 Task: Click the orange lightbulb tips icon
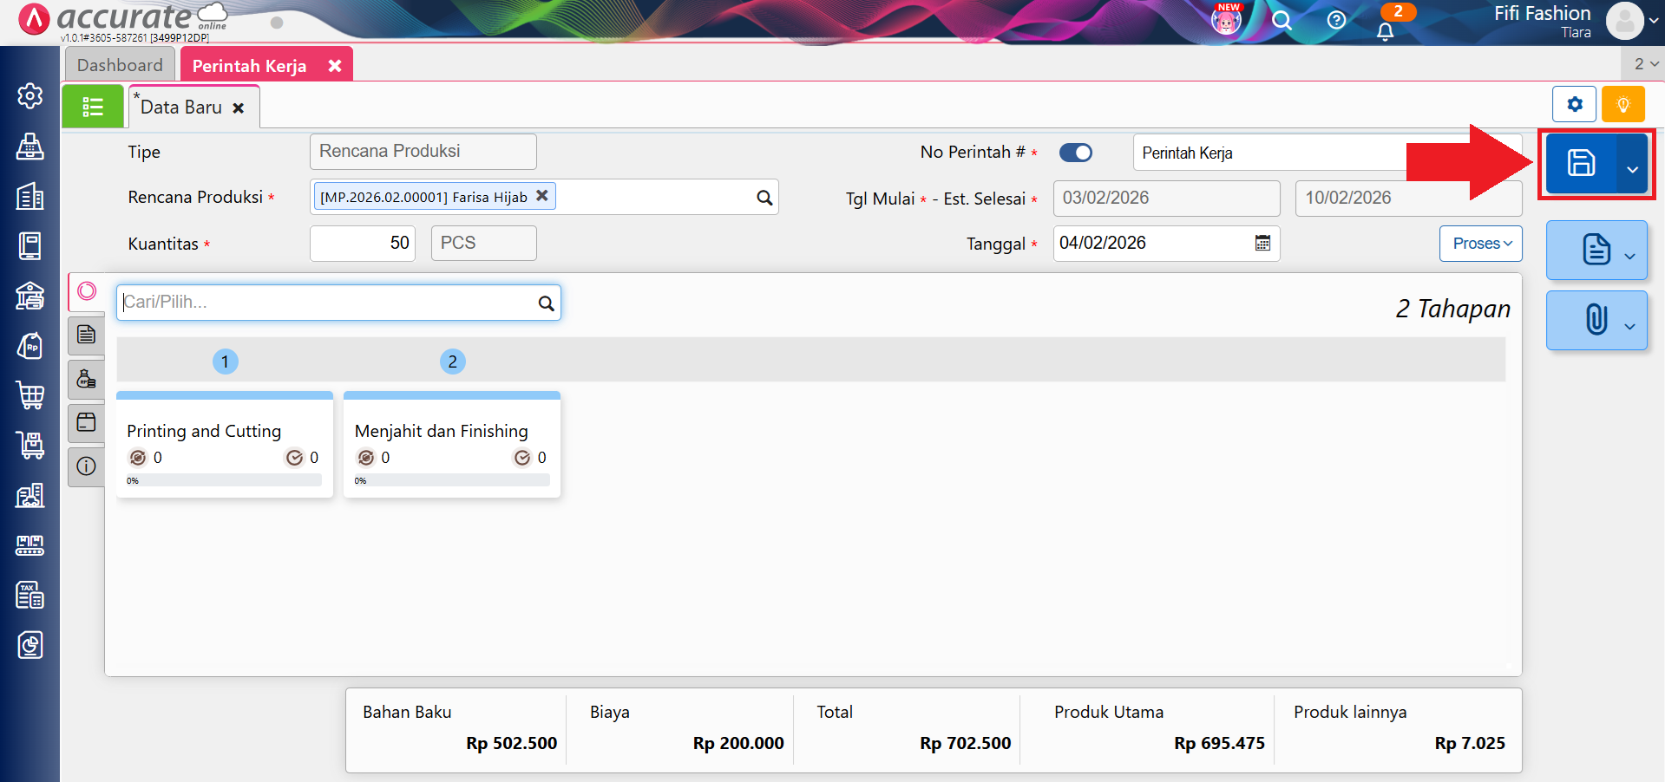[x=1622, y=105]
